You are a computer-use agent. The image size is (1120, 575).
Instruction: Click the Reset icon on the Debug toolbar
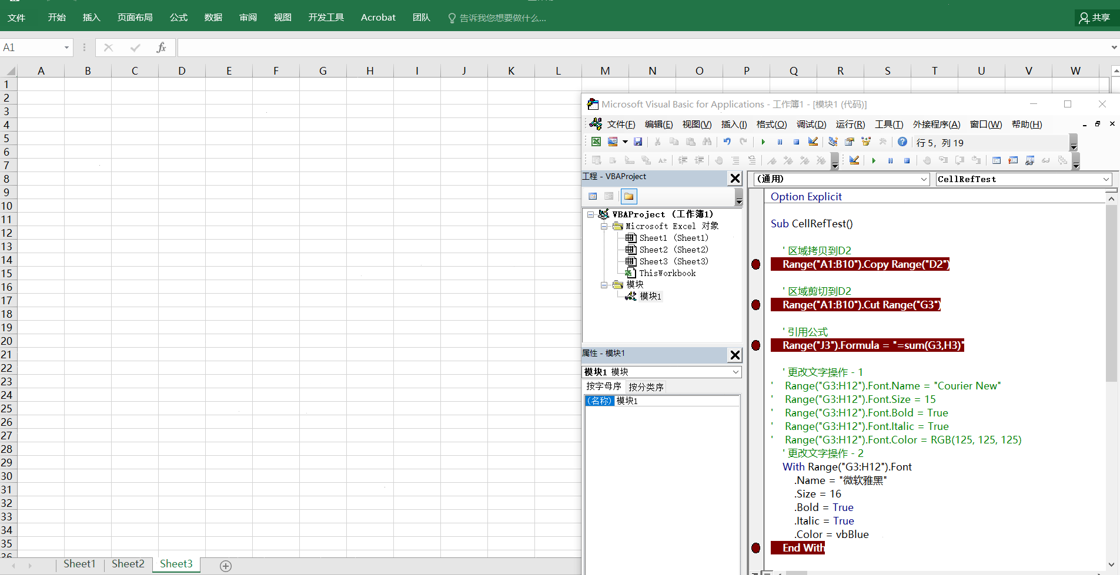click(x=907, y=160)
